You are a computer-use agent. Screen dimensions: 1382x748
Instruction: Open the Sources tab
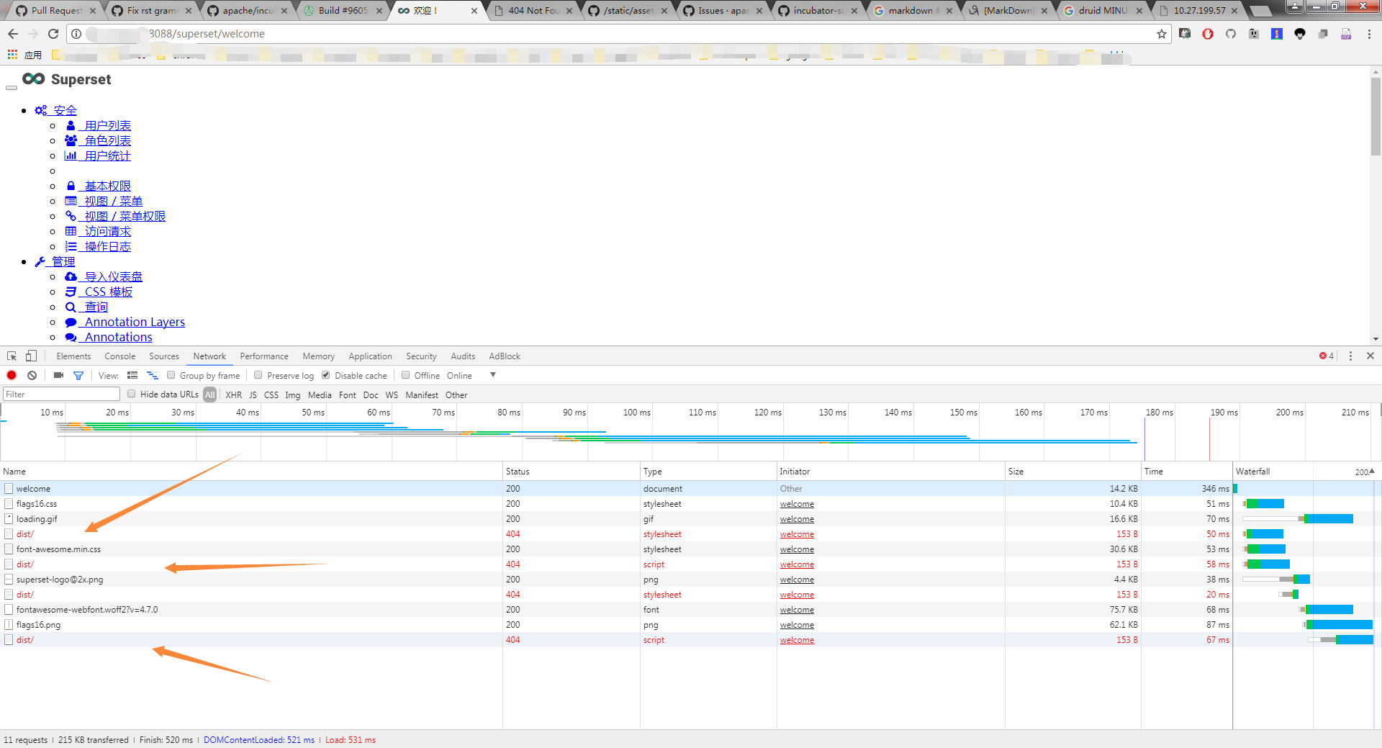(164, 356)
